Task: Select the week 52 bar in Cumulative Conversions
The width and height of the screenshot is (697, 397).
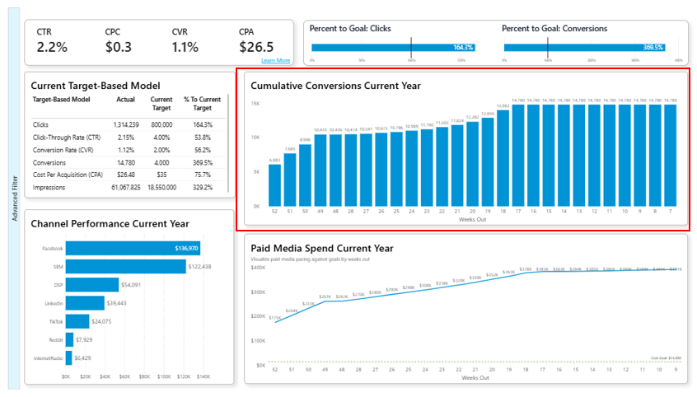Action: click(274, 185)
